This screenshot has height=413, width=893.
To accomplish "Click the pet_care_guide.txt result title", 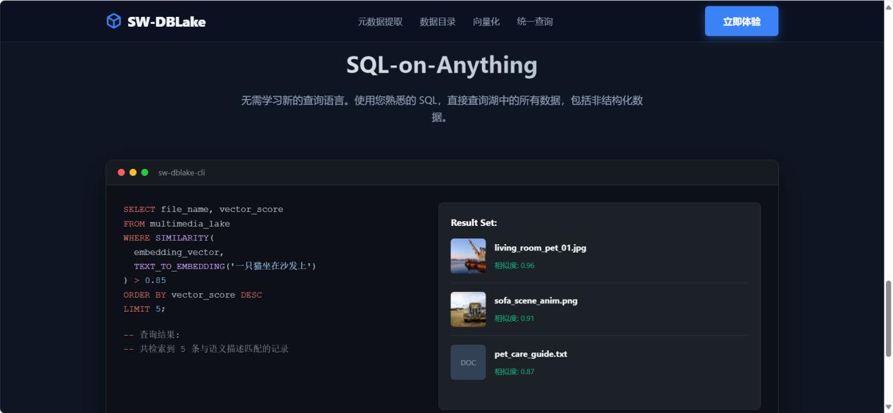I will point(531,354).
